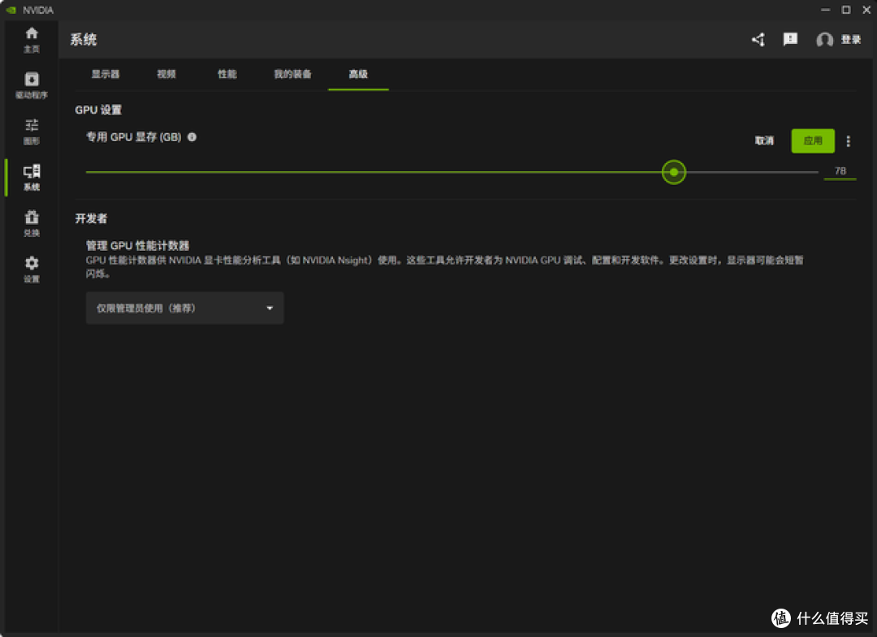
Task: Click the share icon in header
Action: [x=758, y=40]
